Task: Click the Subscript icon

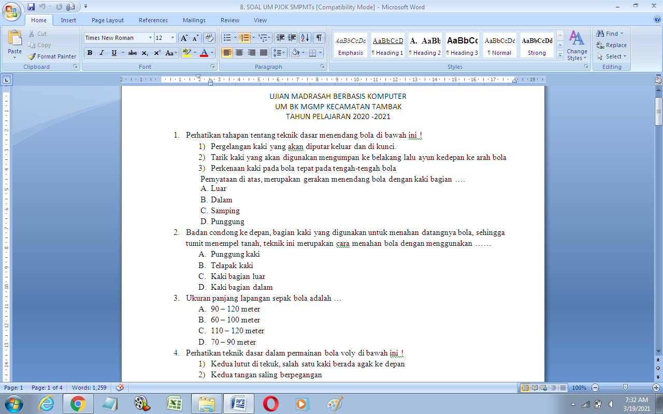Action: pos(145,53)
